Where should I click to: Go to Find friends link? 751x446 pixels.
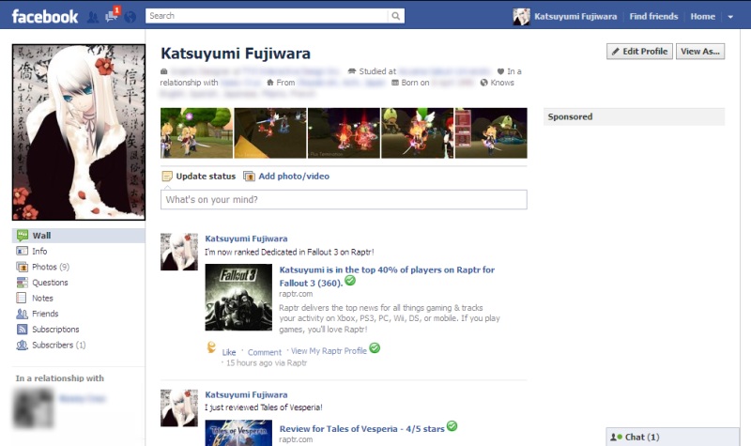[653, 16]
